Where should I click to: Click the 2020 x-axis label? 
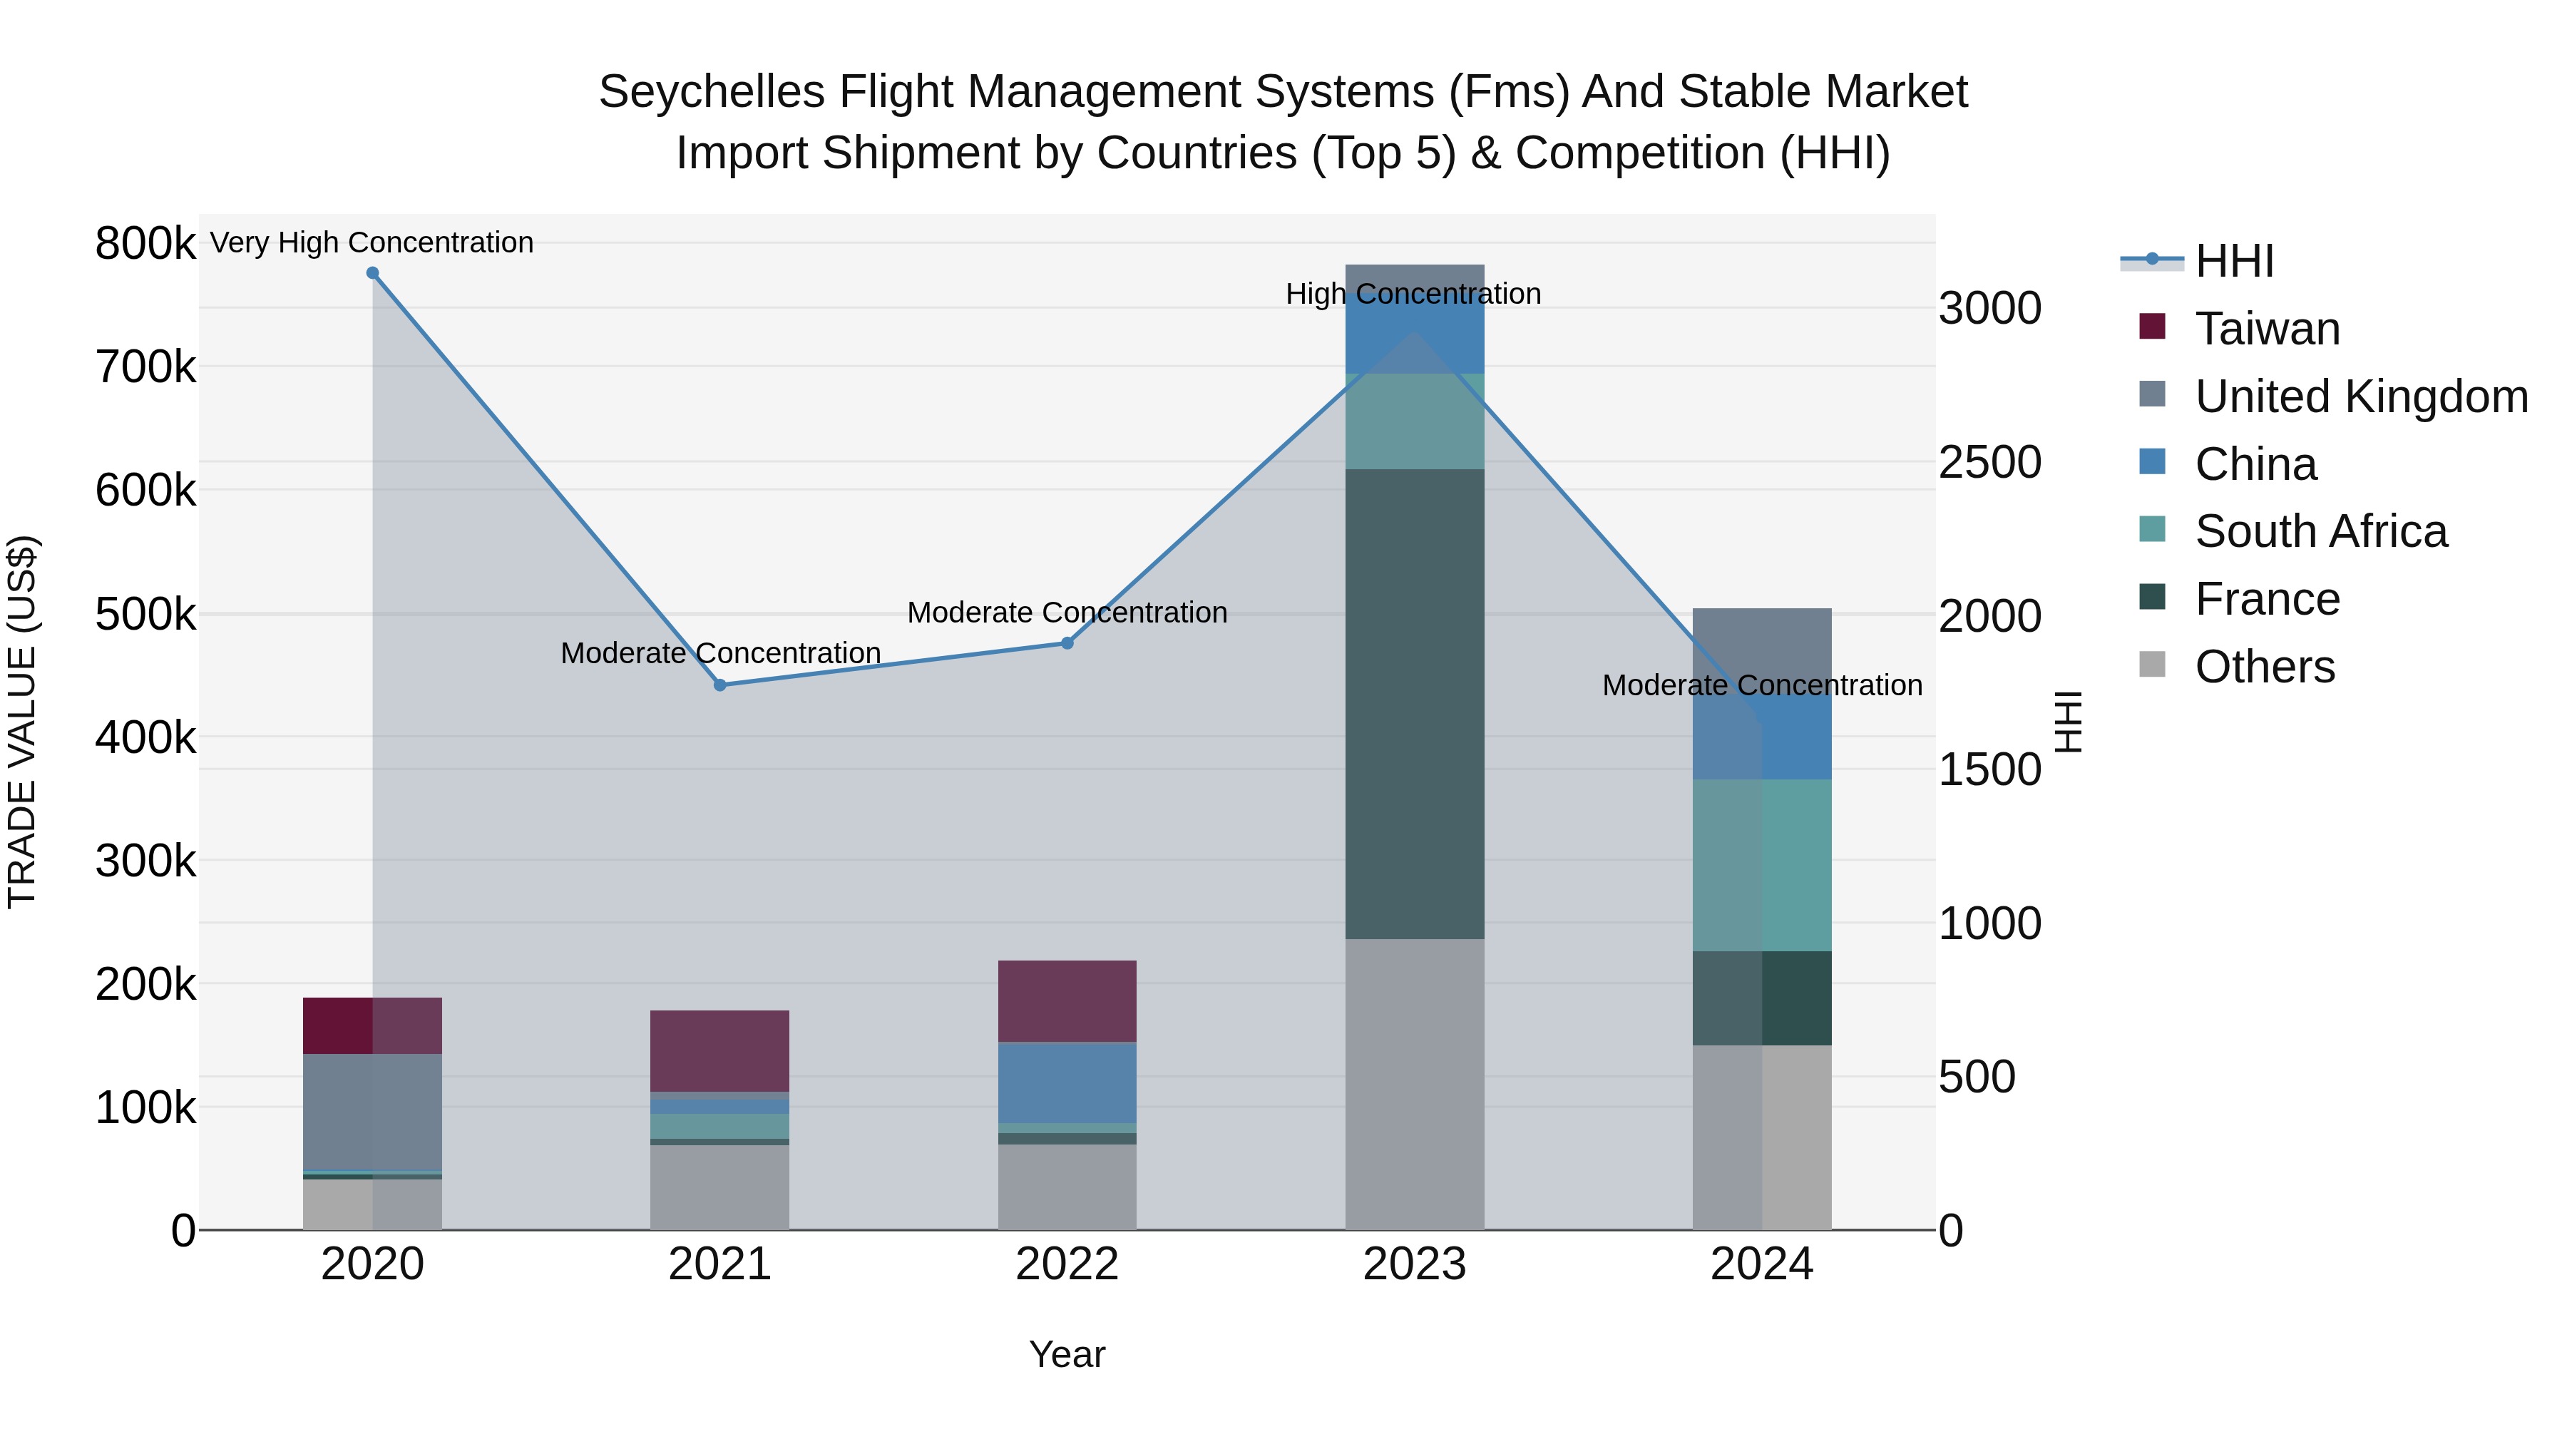coord(373,1264)
